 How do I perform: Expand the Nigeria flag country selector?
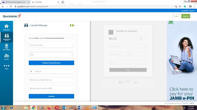tap(72, 25)
